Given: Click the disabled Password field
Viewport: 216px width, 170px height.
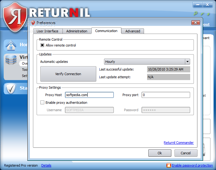Looking at the screenshot, I should click(x=166, y=110).
